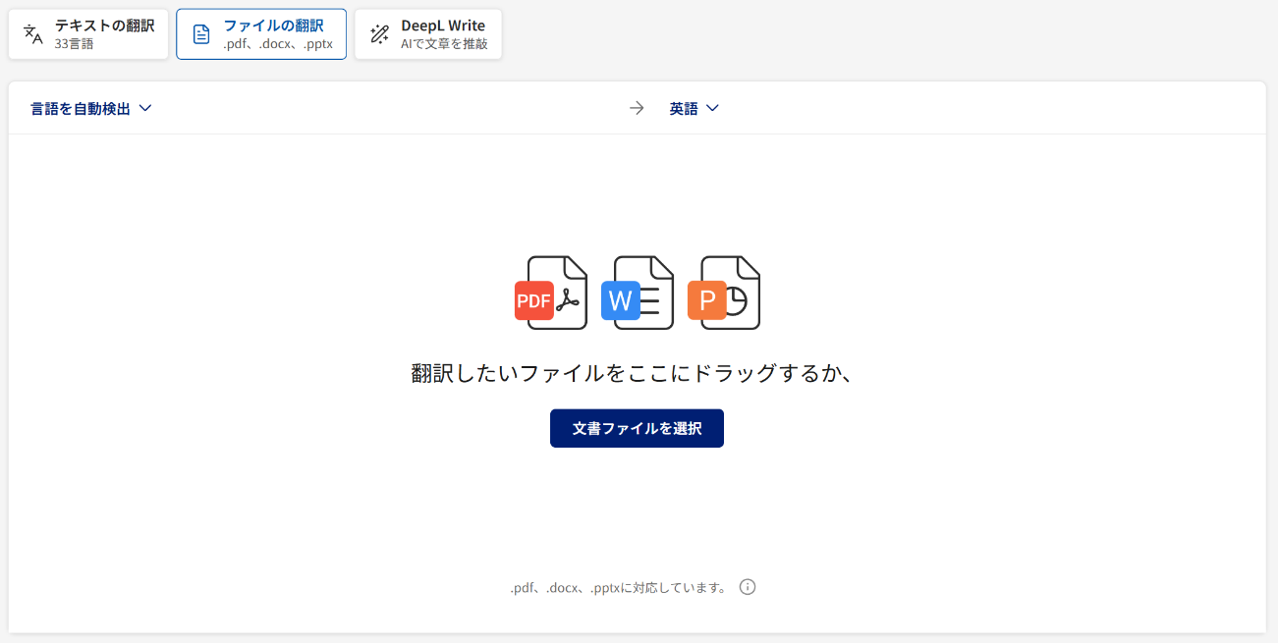Click the 33言語 subtitle text
Image resolution: width=1278 pixels, height=643 pixels.
click(x=75, y=44)
